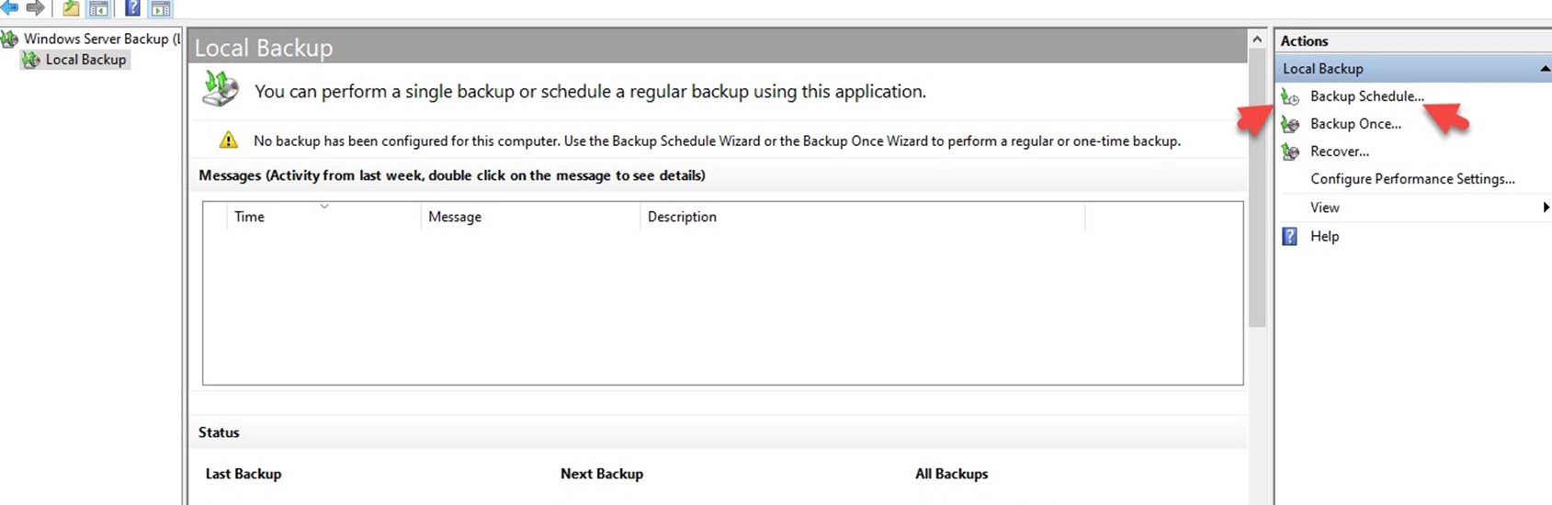Toggle the Show/Hide Console Tree icon
This screenshot has height=505, width=1552.
tap(98, 8)
